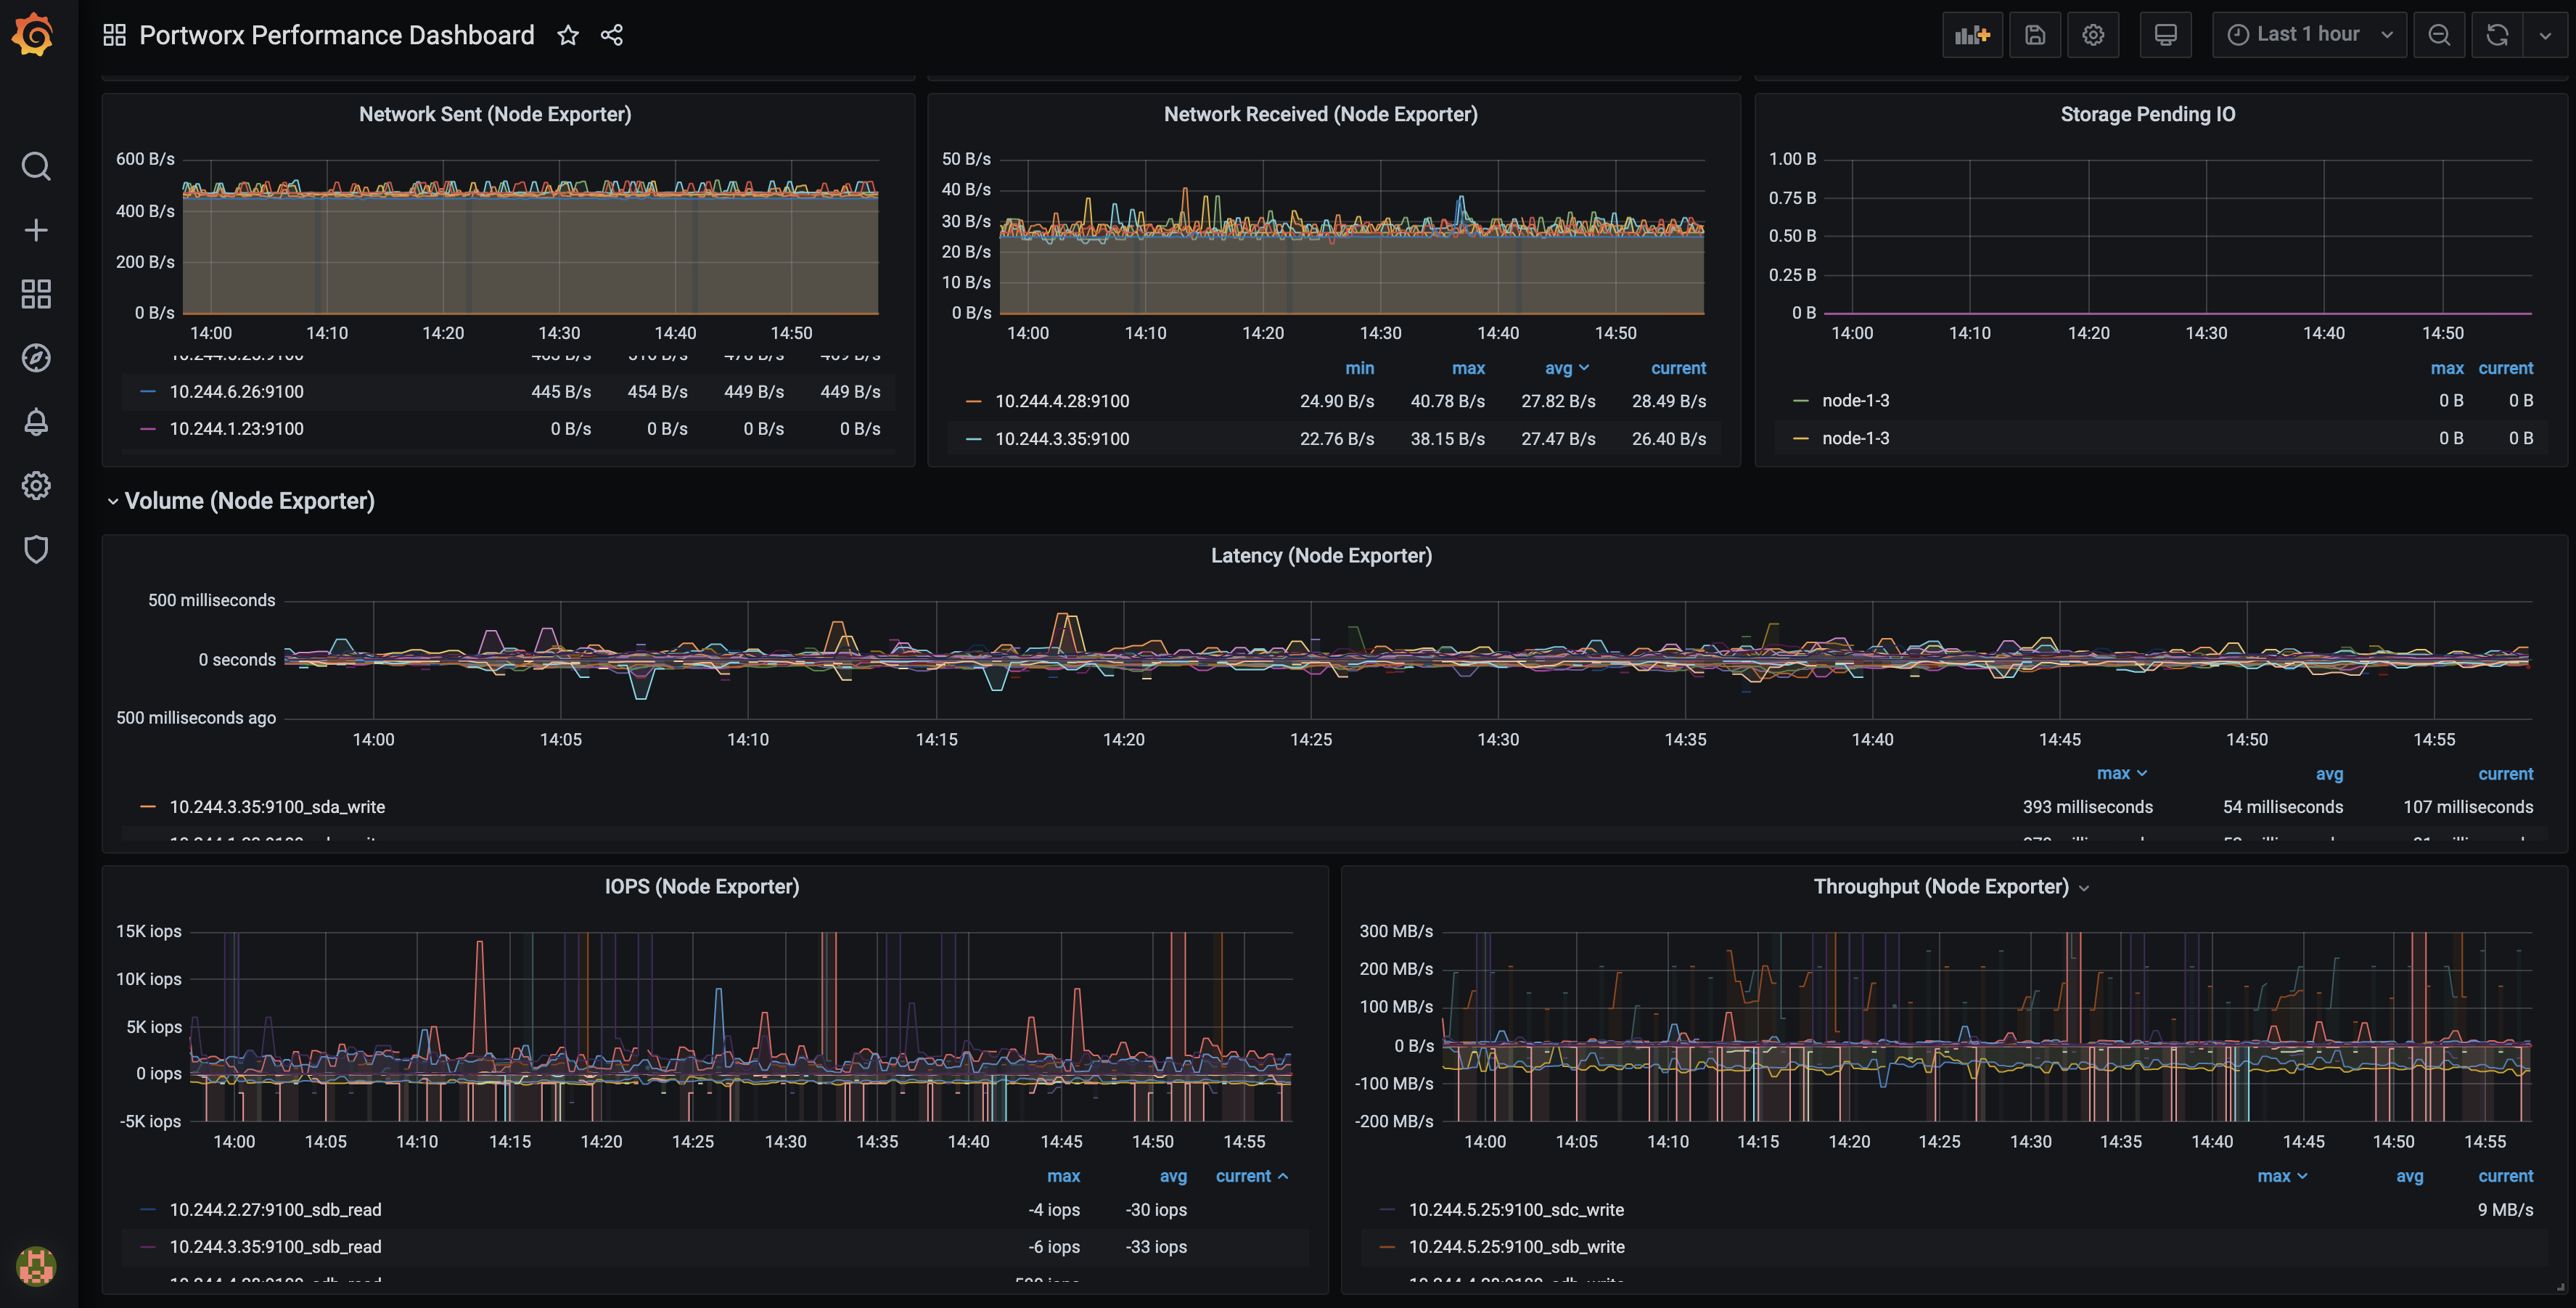Toggle series 10.244.5.25:9100_sdc_write in Throughput
2576x1308 pixels.
(1516, 1210)
